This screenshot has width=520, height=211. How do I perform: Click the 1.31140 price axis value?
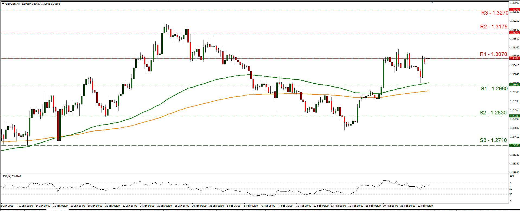(x=515, y=48)
